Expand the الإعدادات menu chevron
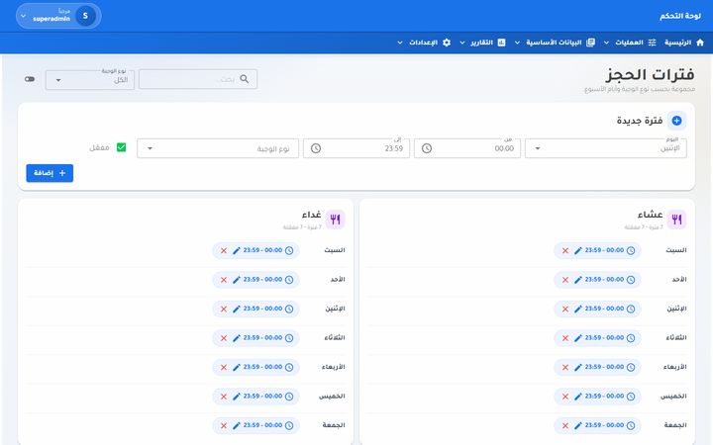This screenshot has width=713, height=445. pos(400,43)
